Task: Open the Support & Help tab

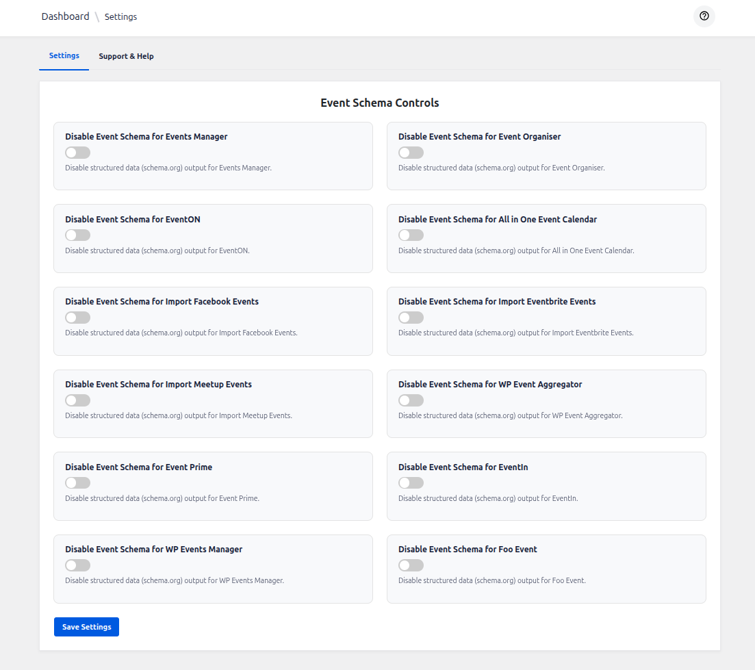Action: coord(126,56)
